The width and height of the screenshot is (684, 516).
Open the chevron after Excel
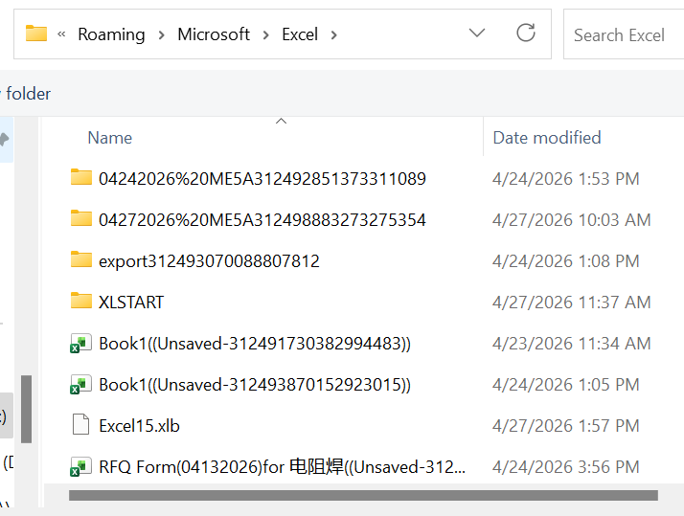(x=333, y=34)
